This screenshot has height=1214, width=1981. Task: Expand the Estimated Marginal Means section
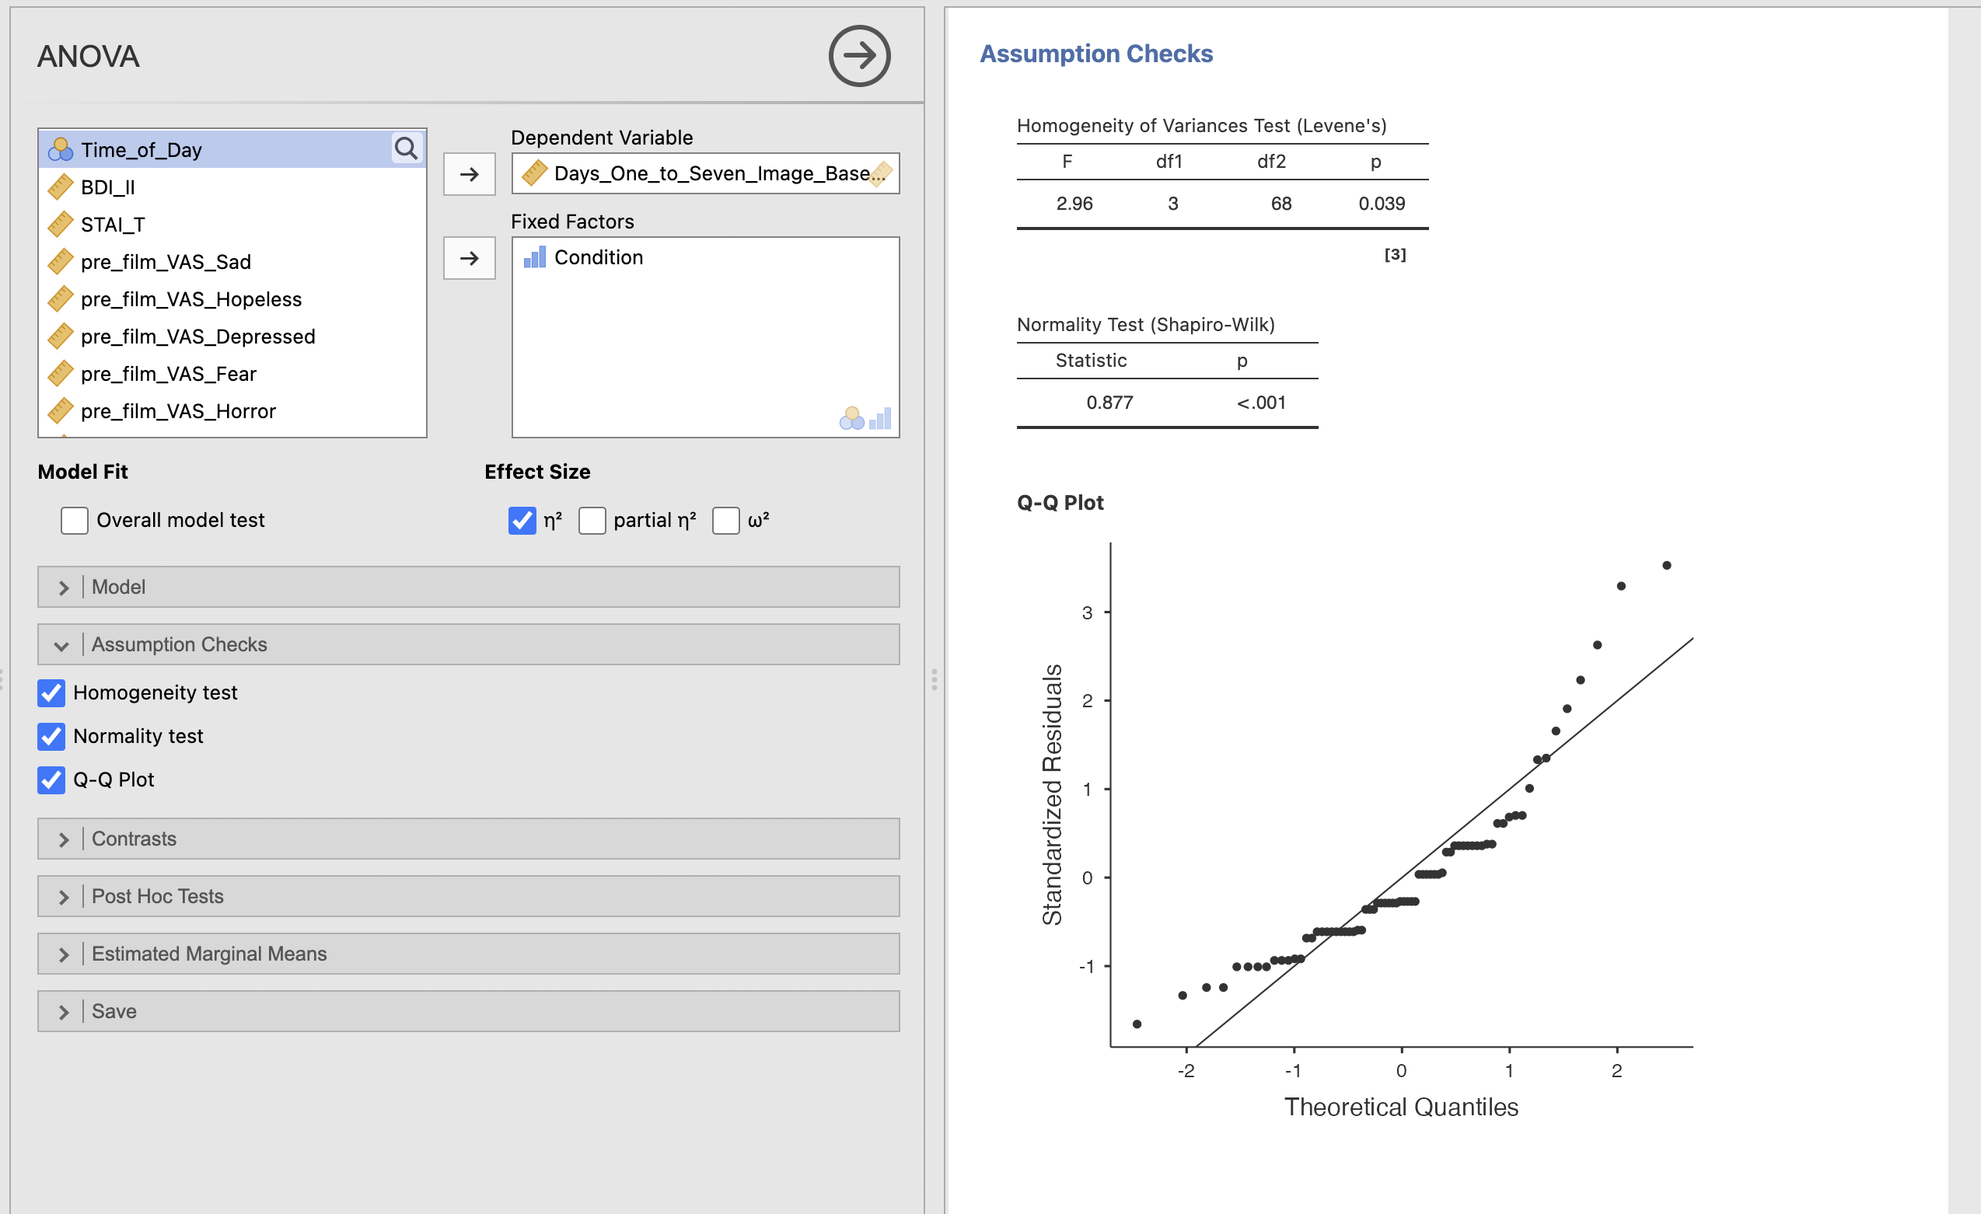tap(469, 954)
